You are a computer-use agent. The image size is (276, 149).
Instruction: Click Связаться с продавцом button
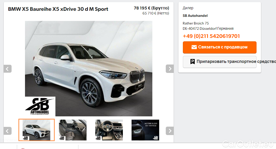pyautogui.click(x=220, y=47)
